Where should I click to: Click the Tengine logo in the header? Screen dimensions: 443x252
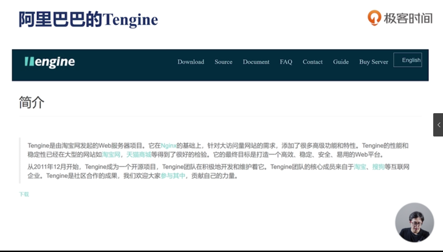click(50, 62)
